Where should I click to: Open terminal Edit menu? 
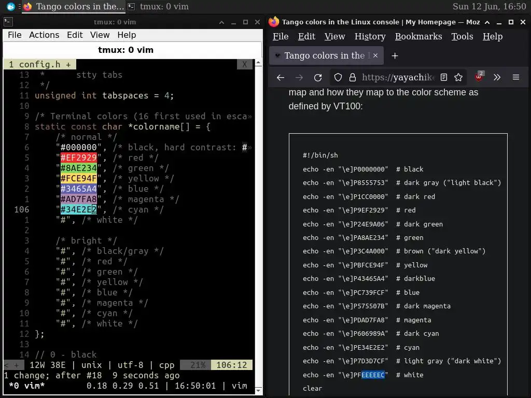(75, 35)
